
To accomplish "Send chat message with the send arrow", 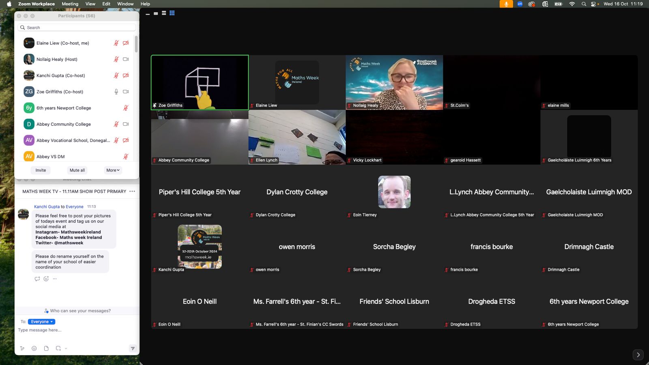I will (133, 348).
